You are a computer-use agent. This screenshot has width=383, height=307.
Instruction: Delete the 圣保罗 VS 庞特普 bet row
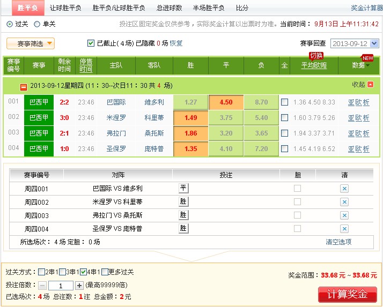(344, 229)
